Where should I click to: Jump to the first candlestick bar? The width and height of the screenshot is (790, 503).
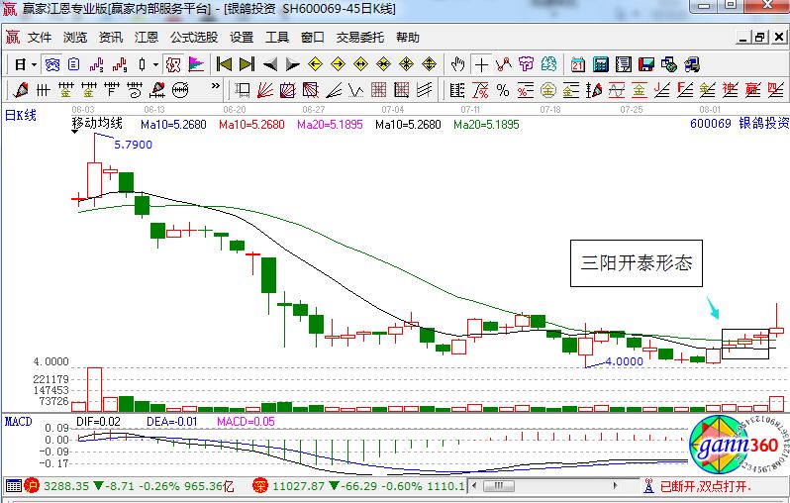point(224,64)
